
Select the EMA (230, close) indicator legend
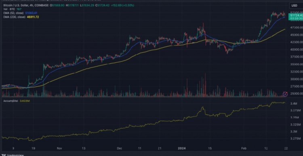point(14,17)
